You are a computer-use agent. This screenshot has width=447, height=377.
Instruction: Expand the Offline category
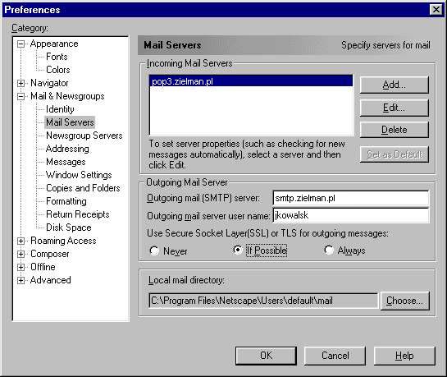click(21, 268)
